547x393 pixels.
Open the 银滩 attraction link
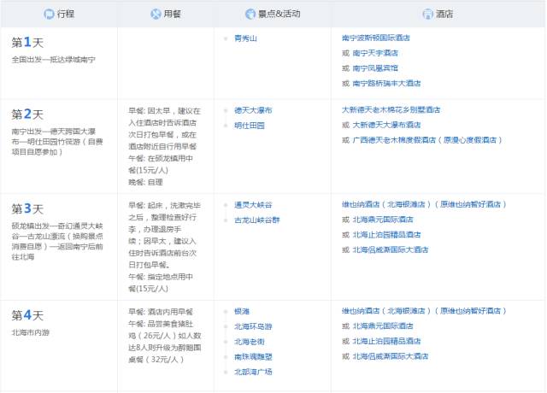coord(242,311)
